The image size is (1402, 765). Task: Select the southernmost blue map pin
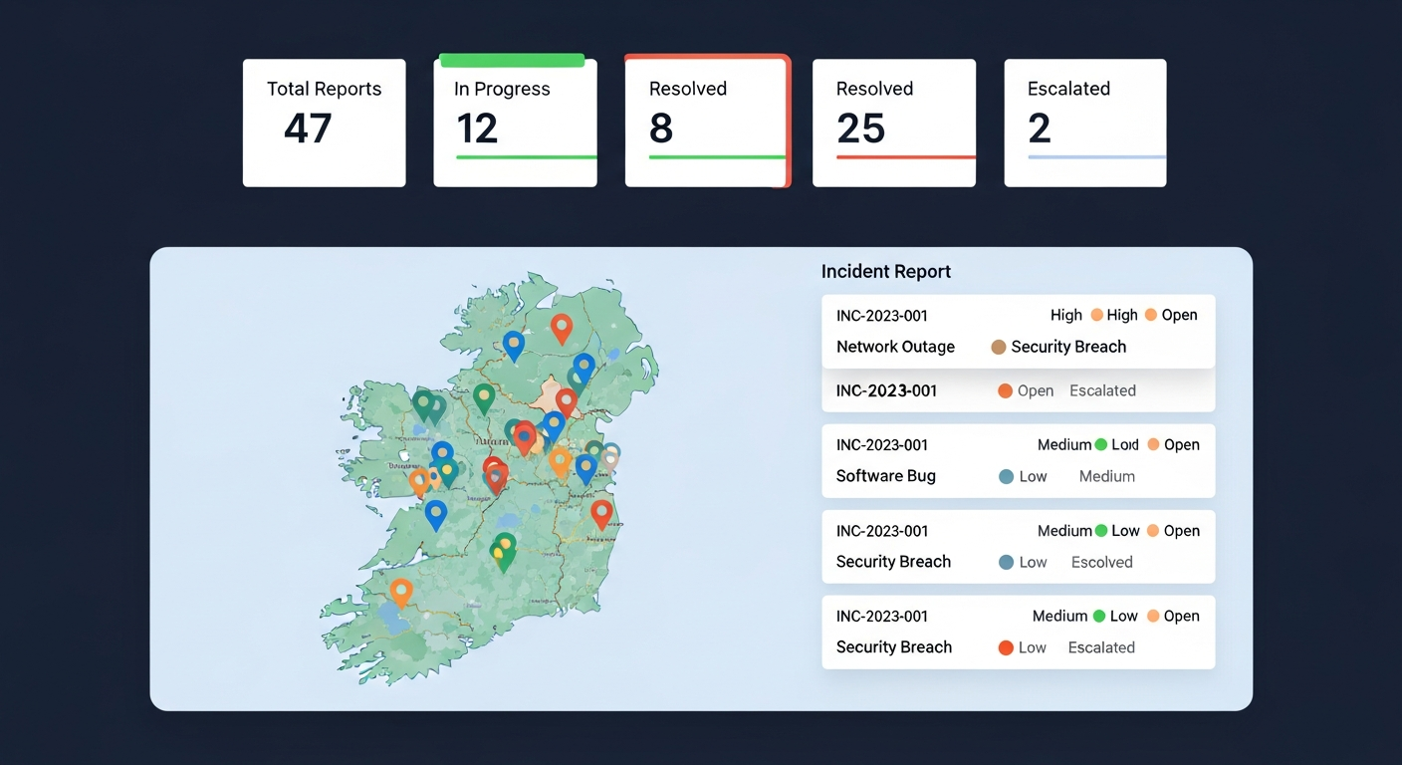(435, 515)
